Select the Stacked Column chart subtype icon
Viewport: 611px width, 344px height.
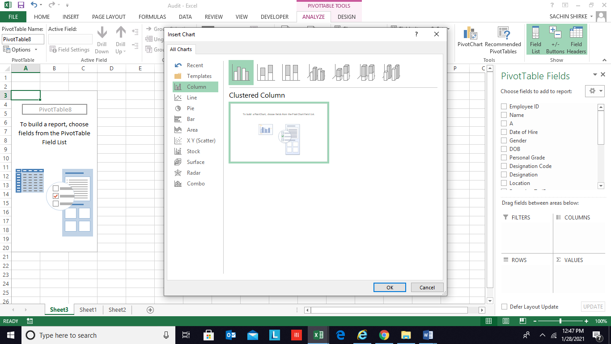(x=266, y=73)
